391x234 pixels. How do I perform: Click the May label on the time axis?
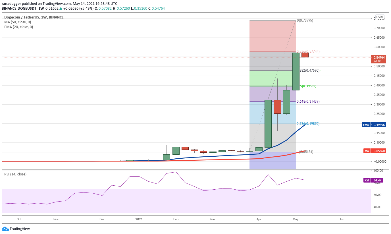pos(296,219)
